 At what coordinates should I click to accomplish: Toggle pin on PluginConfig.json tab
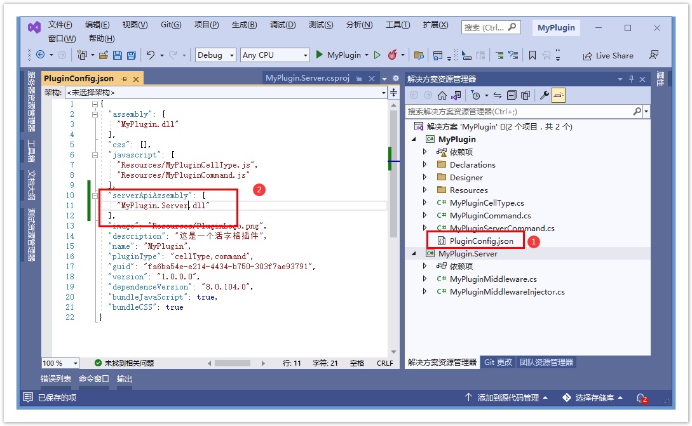coord(125,79)
